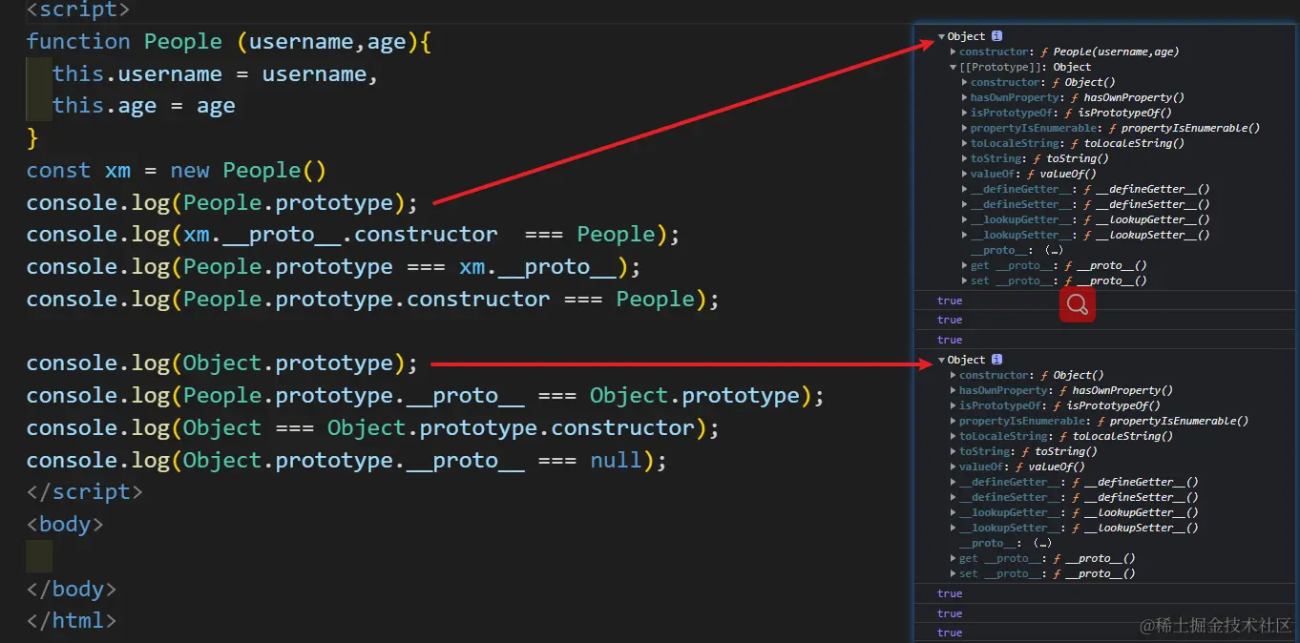1300x643 pixels.
Task: Collapse the [[Prototype]]: Object node
Action: pyautogui.click(x=954, y=67)
